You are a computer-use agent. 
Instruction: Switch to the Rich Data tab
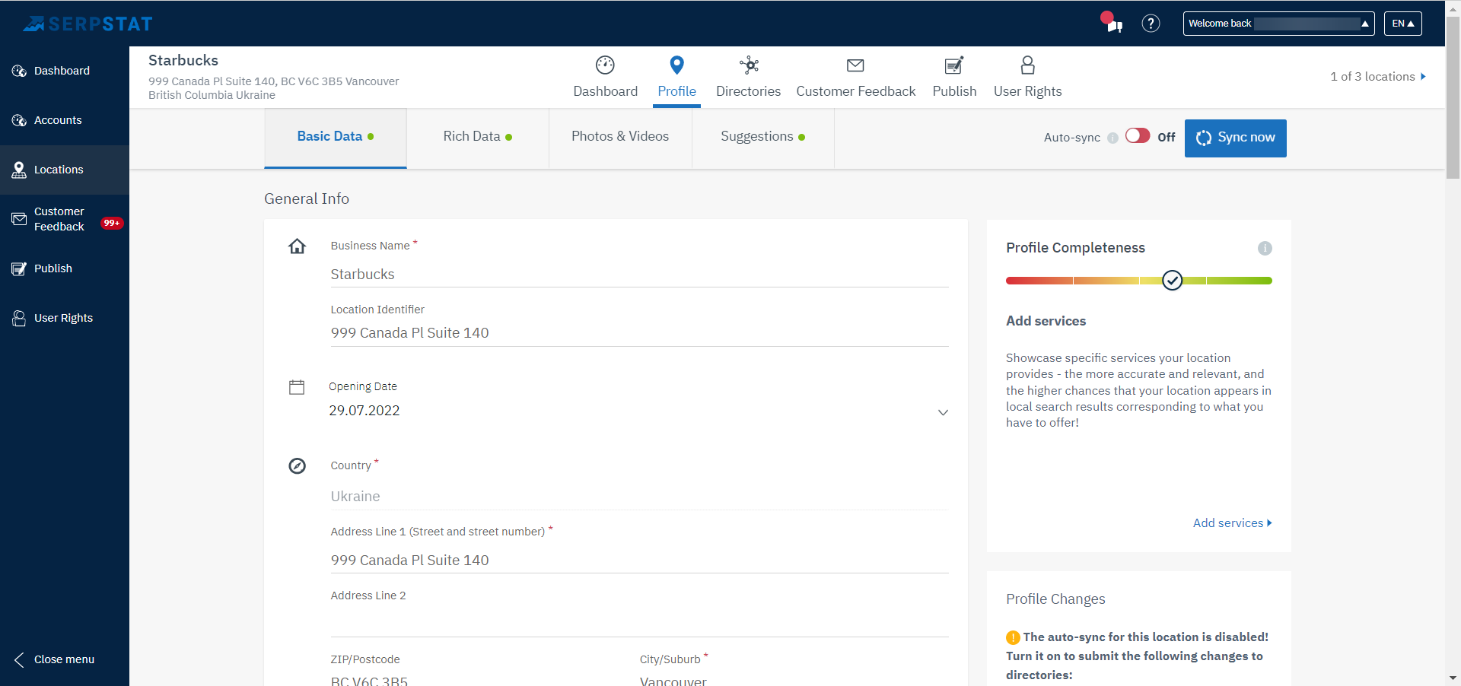click(x=478, y=138)
